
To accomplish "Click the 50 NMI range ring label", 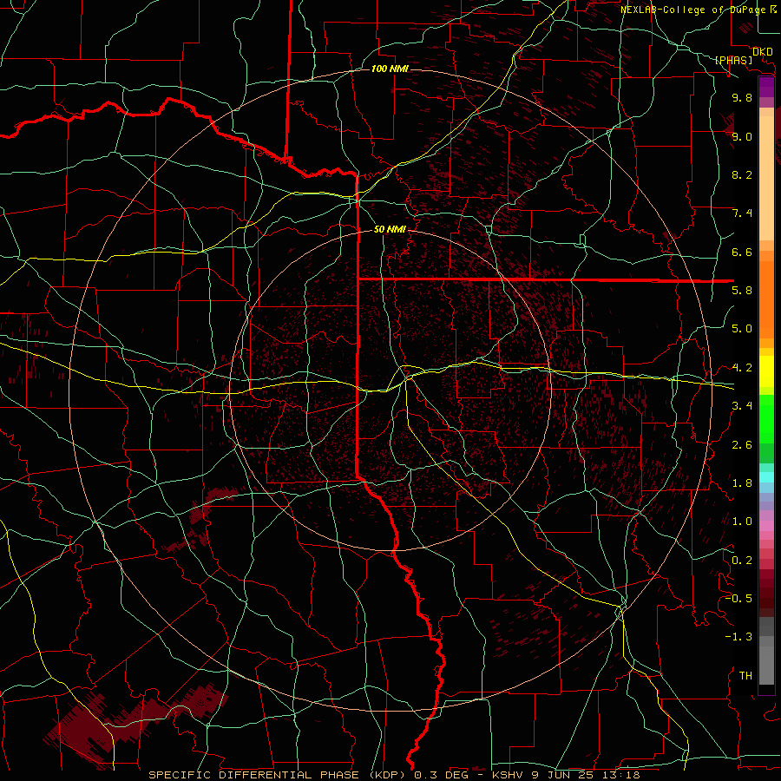I will [390, 229].
